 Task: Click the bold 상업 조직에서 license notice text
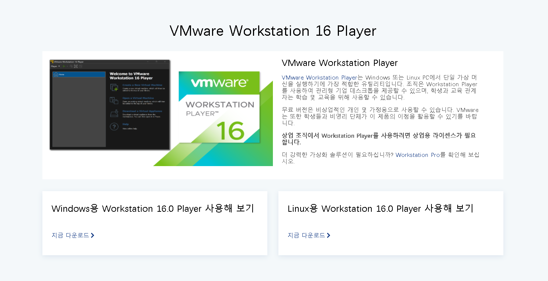point(379,139)
